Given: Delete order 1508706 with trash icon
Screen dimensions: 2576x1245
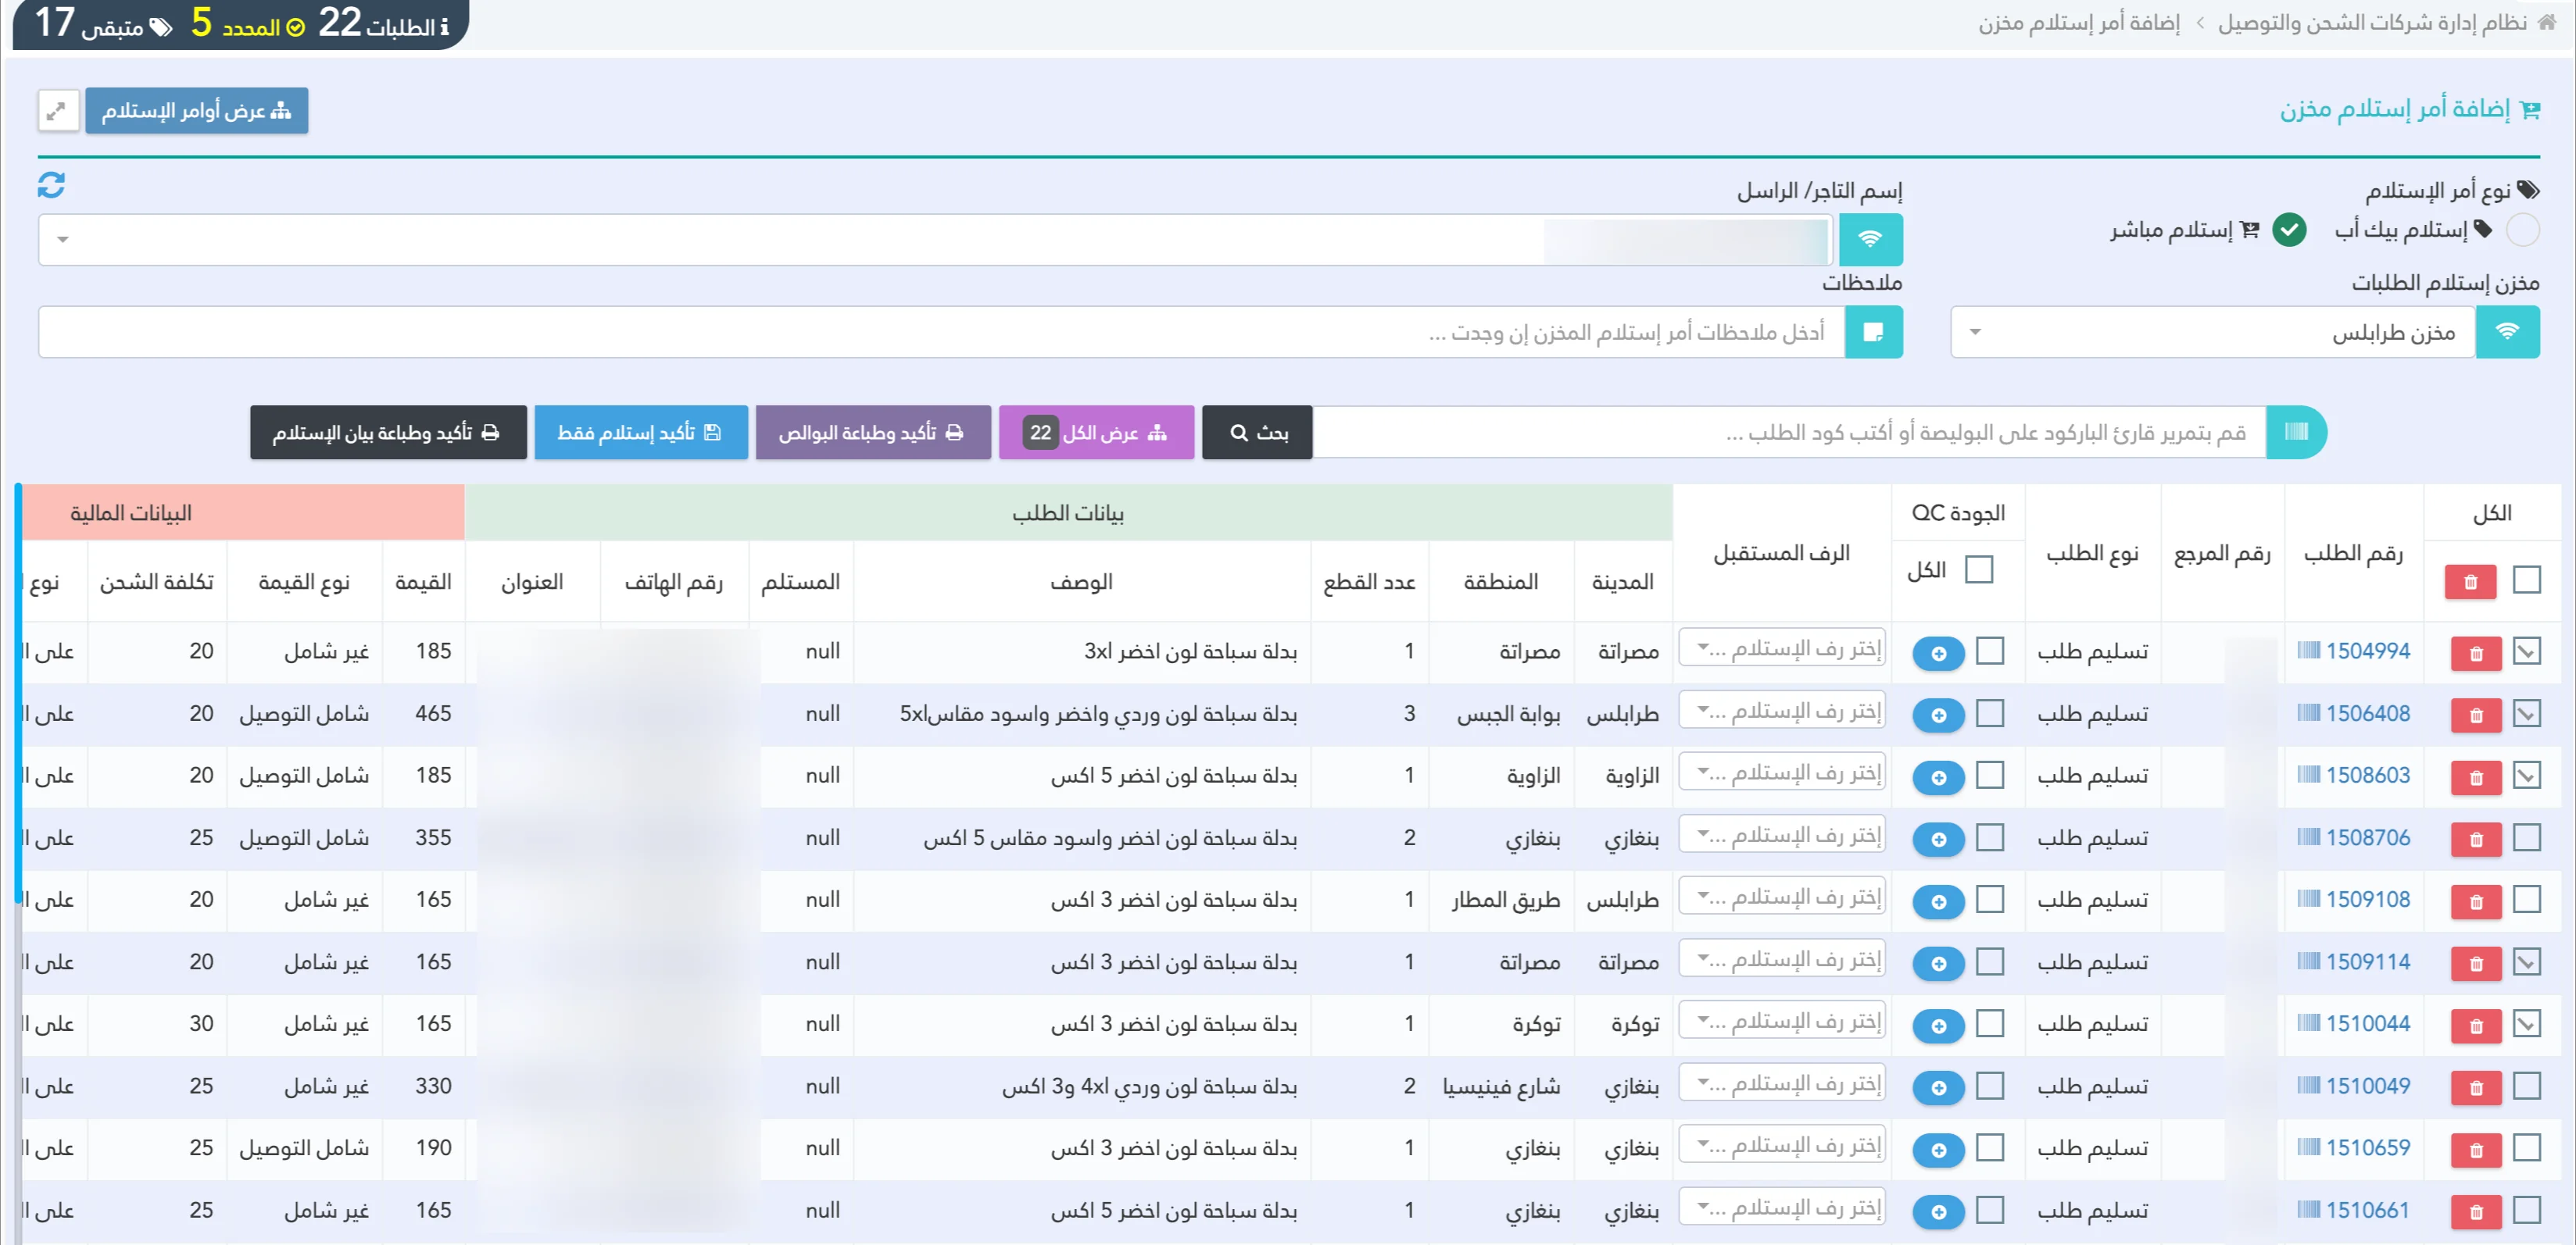Looking at the screenshot, I should [2476, 840].
